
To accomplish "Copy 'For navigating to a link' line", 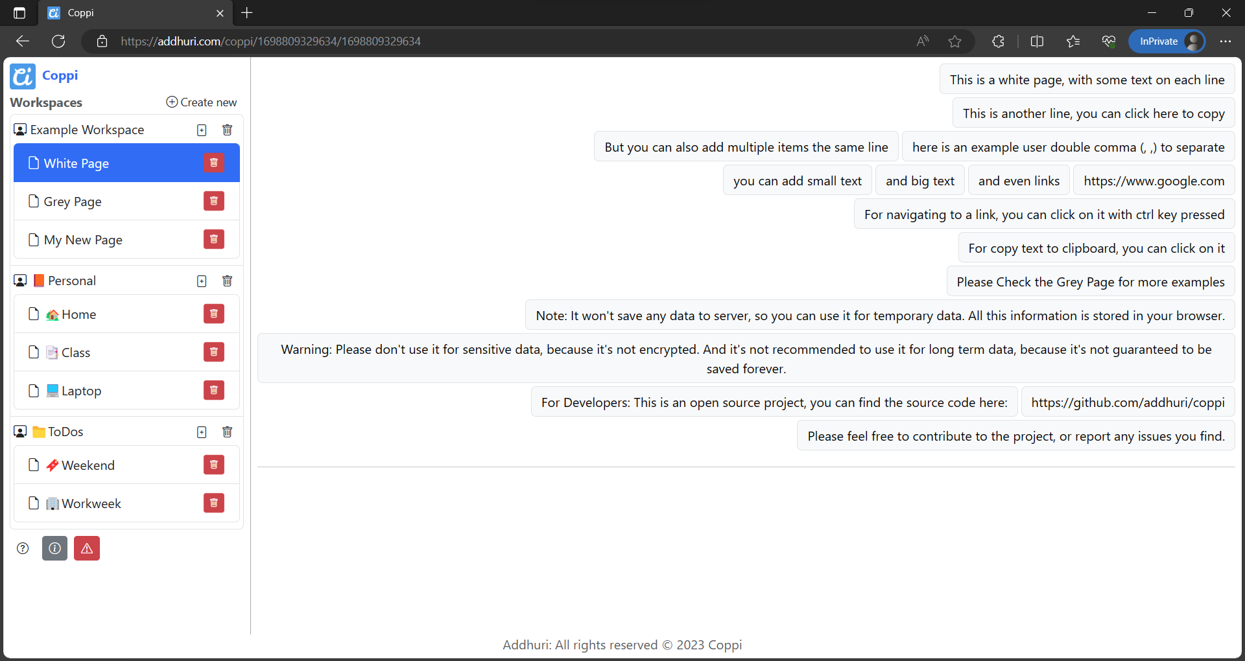I will click(x=1045, y=215).
